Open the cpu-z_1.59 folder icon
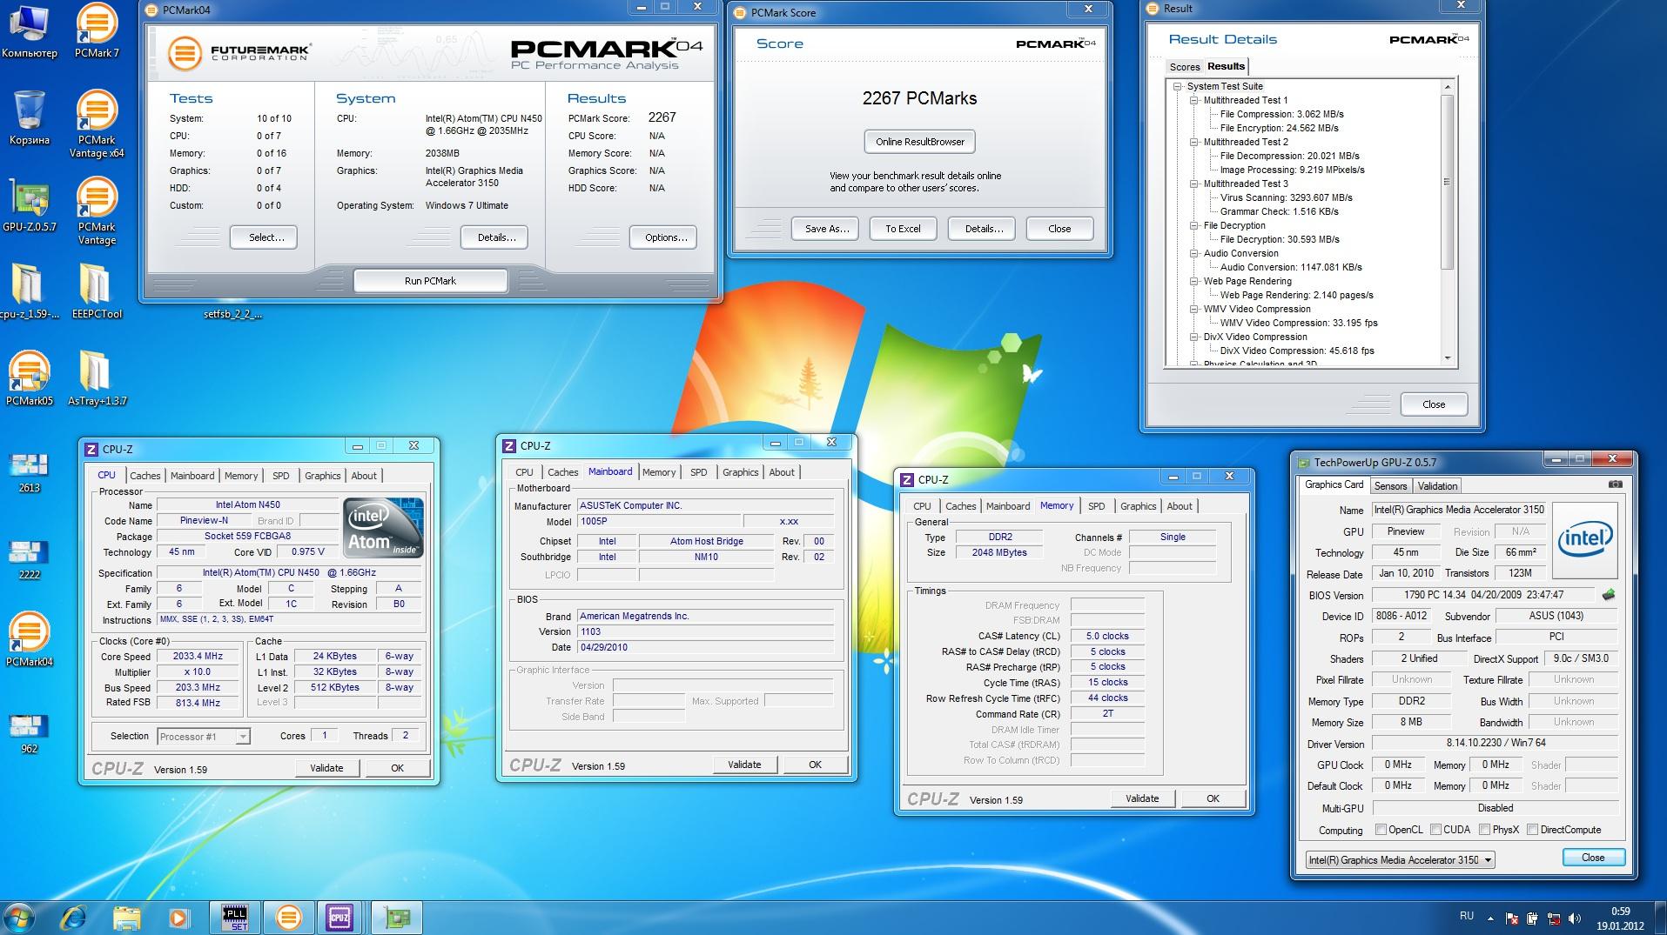Image resolution: width=1667 pixels, height=935 pixels. 30,291
